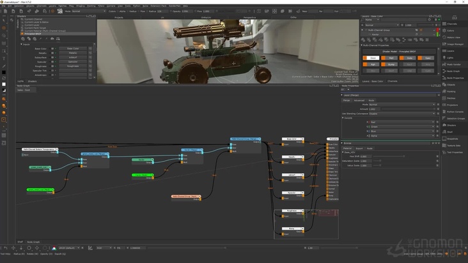Click the checkered brush preview in the top toolbar

60,11
